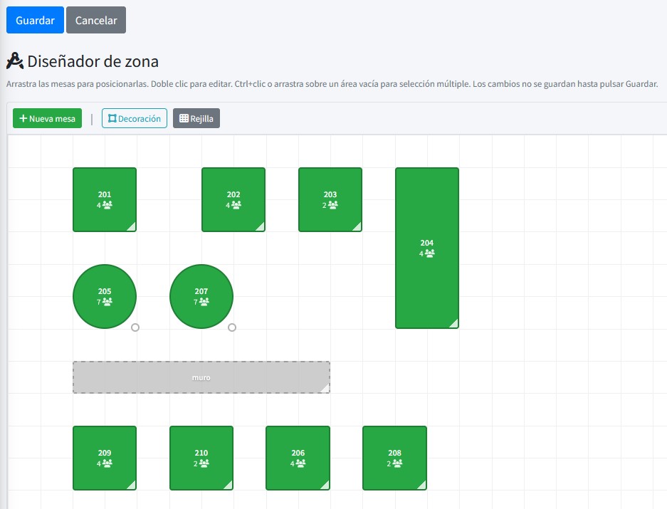Toggle the Rejilla grid display

196,118
